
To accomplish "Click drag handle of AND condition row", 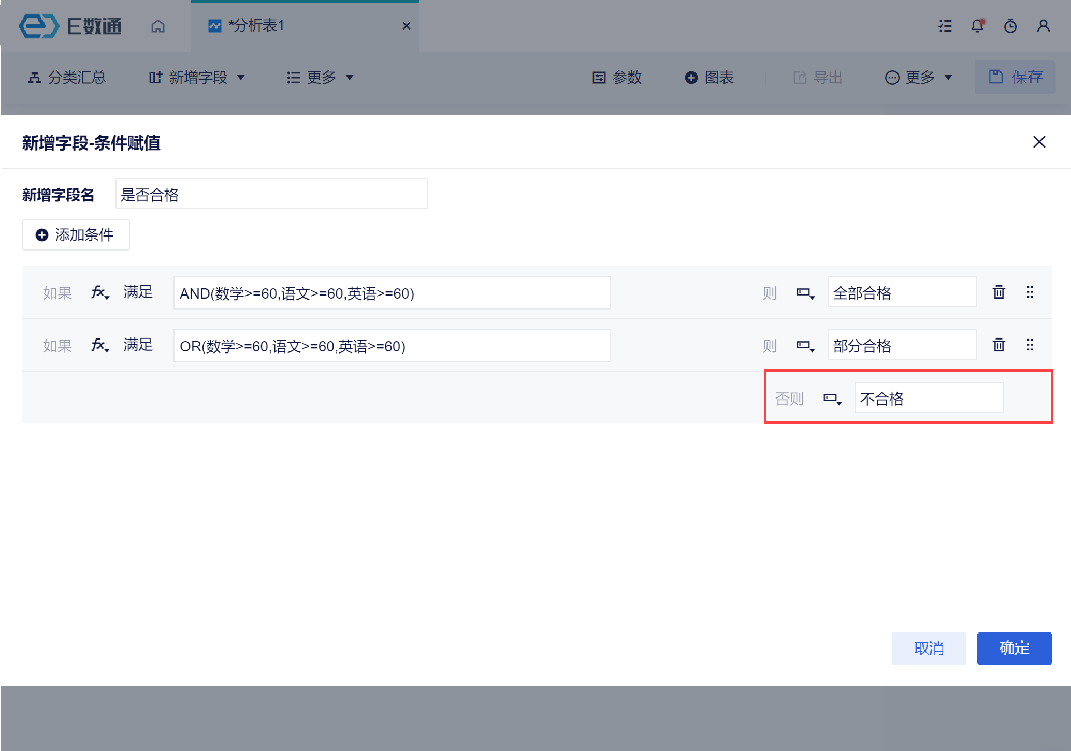I will [x=1030, y=292].
